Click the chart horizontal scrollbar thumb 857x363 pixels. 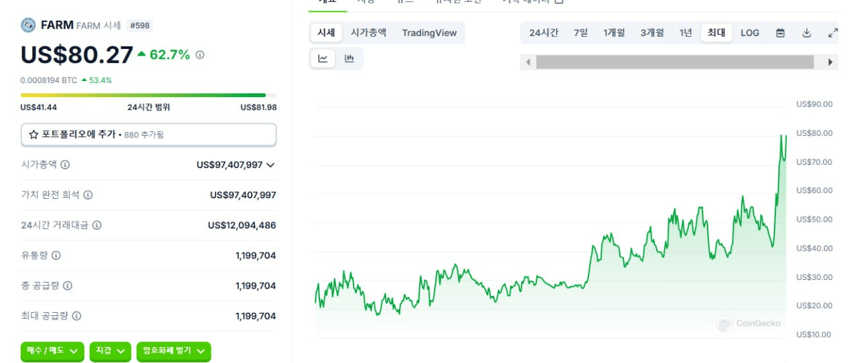[675, 62]
